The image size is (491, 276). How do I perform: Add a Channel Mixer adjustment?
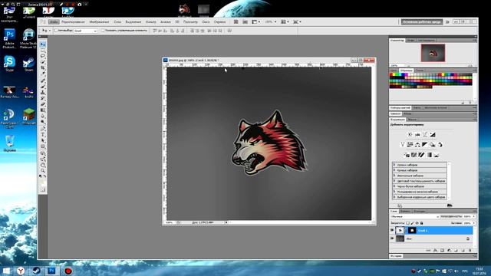440,145
